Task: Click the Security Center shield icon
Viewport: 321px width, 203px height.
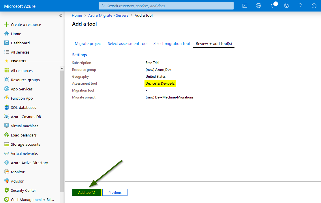Action: pos(7,190)
